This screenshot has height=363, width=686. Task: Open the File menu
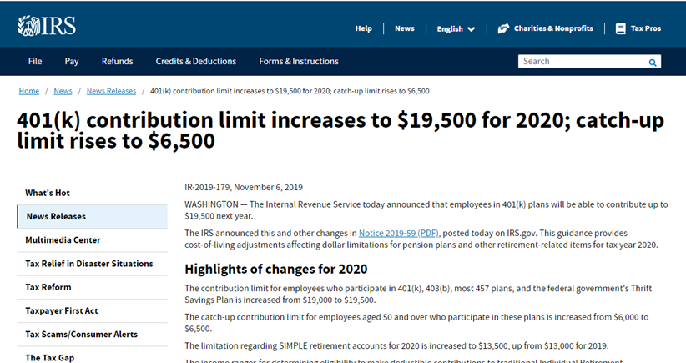tap(35, 61)
